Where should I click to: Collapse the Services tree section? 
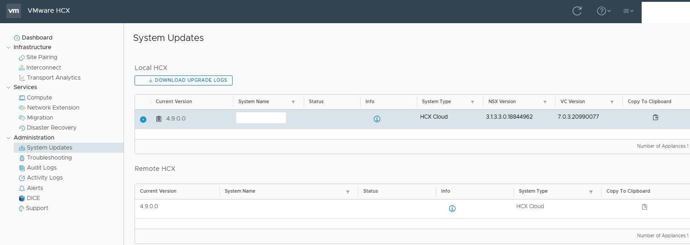(x=8, y=87)
